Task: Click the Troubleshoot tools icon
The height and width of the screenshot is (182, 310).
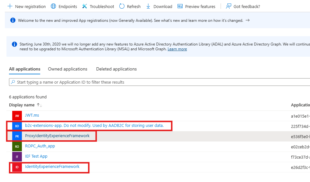Action: pyautogui.click(x=85, y=6)
